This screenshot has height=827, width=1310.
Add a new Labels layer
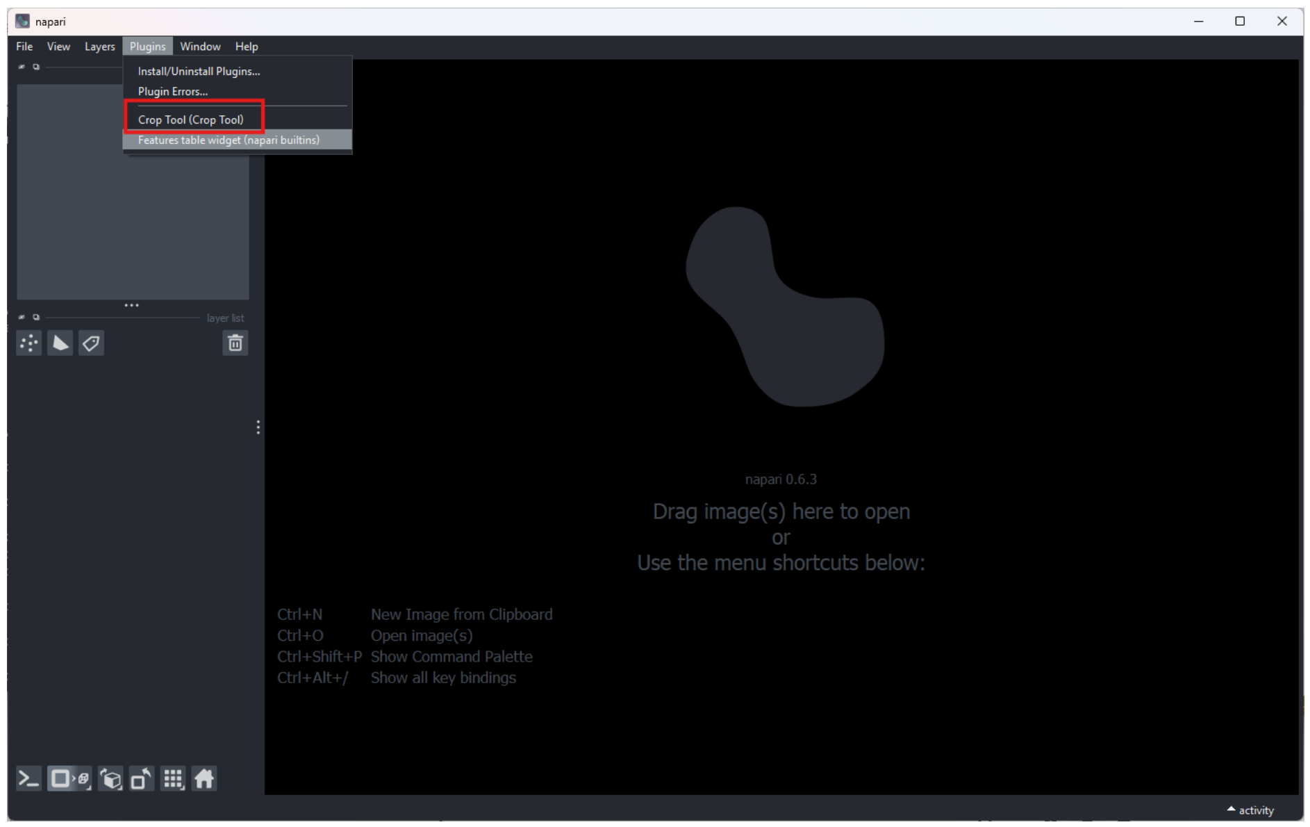click(91, 343)
